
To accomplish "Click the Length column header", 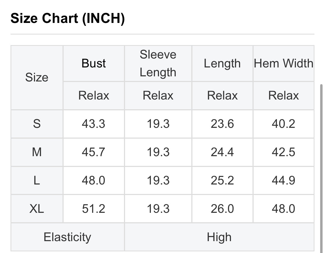I will pyautogui.click(x=222, y=63).
